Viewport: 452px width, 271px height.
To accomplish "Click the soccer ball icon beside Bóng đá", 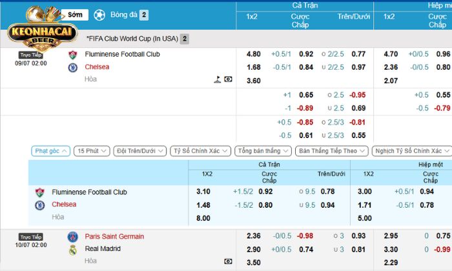I will coord(99,15).
